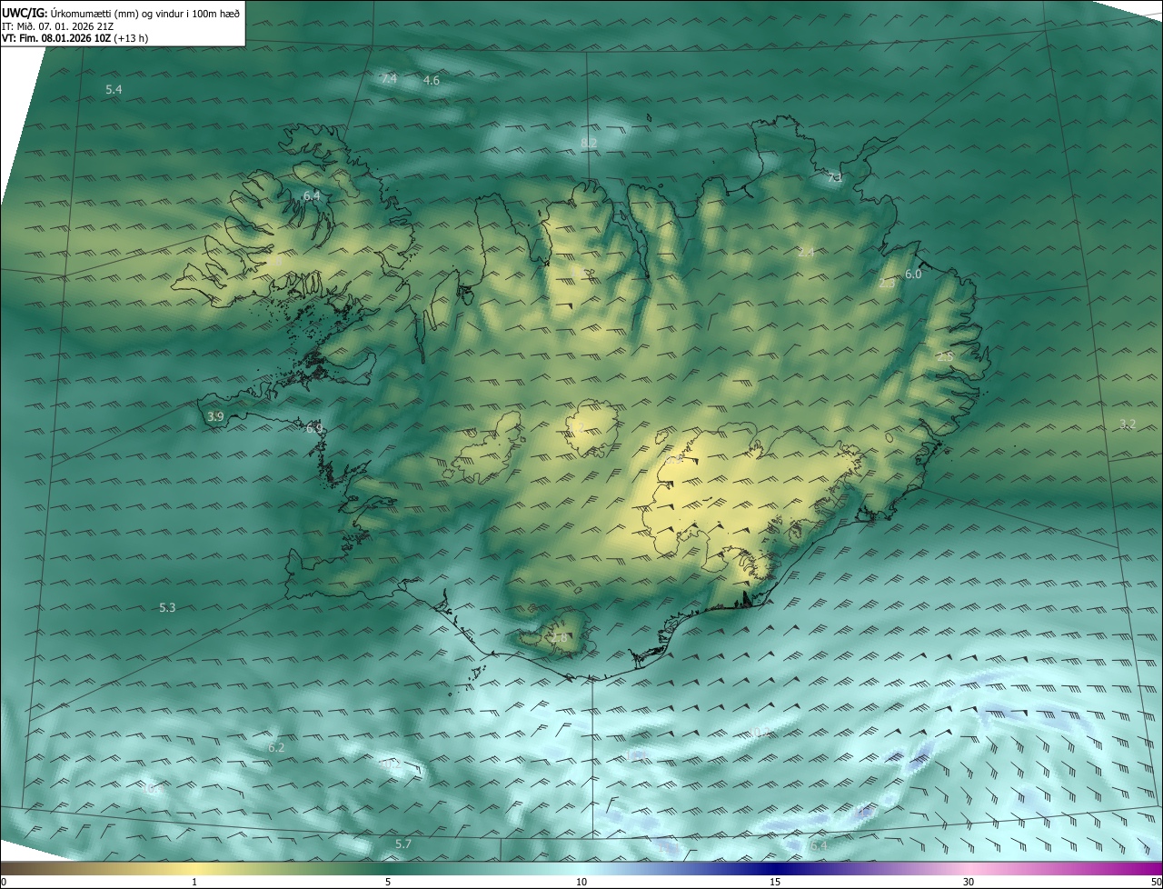Screen dimensions: 1163x889
Task: Click the 8.2 value label north of Iceland
Action: point(589,143)
